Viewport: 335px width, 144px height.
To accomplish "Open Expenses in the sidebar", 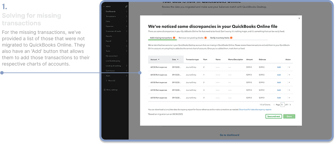I will (110, 26).
